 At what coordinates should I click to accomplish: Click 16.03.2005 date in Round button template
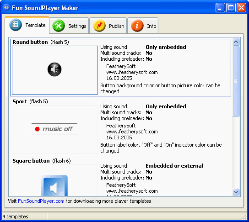point(119,78)
